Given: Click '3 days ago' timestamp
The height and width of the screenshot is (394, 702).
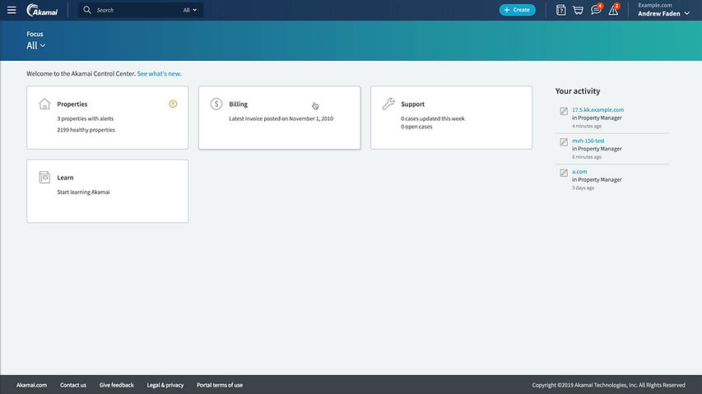Looking at the screenshot, I should pyautogui.click(x=583, y=188).
